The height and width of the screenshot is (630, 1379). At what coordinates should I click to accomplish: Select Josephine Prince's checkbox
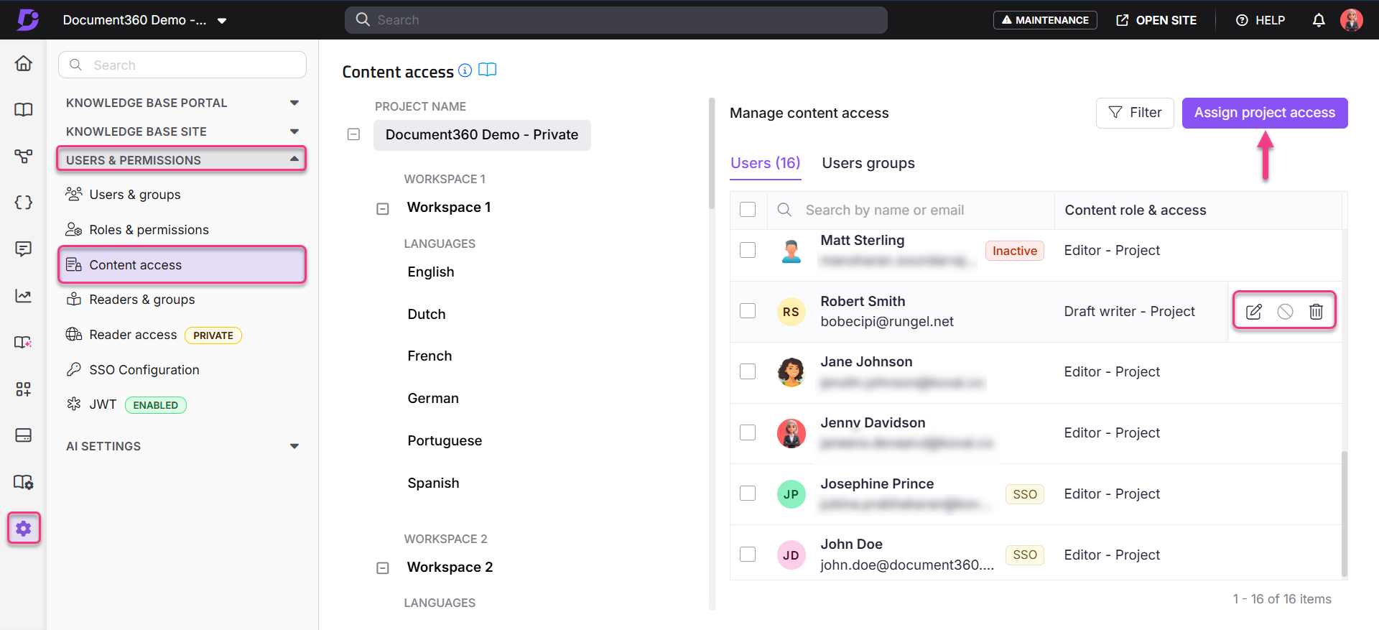pos(748,493)
